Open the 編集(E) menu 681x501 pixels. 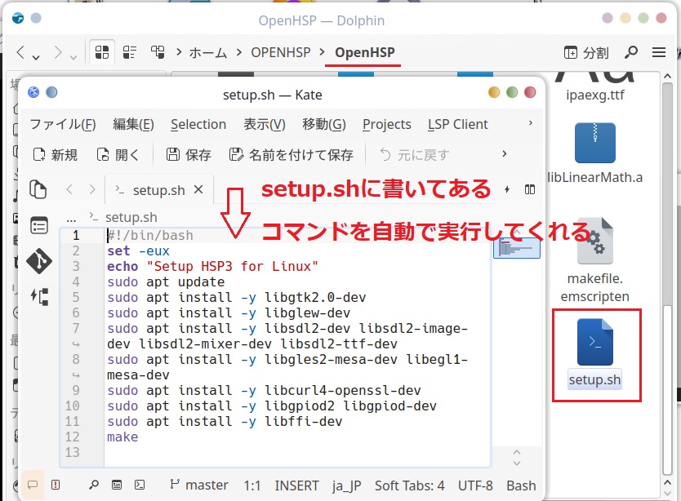pos(133,124)
